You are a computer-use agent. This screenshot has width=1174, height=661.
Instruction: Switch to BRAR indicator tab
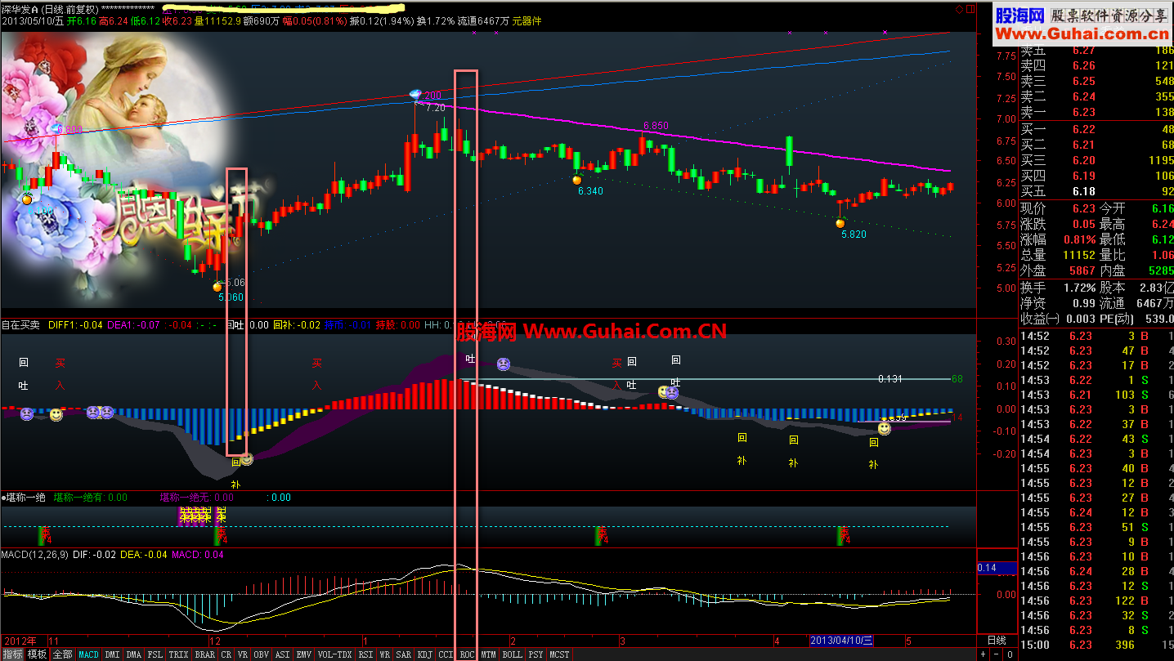click(205, 654)
